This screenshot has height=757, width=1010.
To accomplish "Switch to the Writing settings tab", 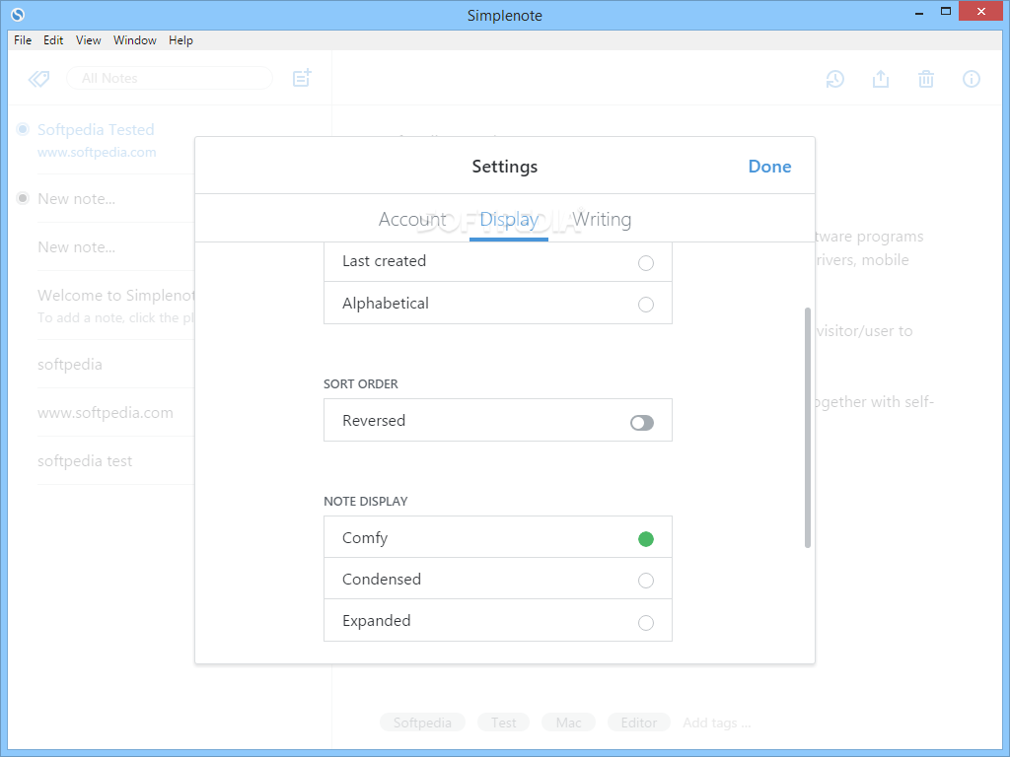I will [x=602, y=220].
